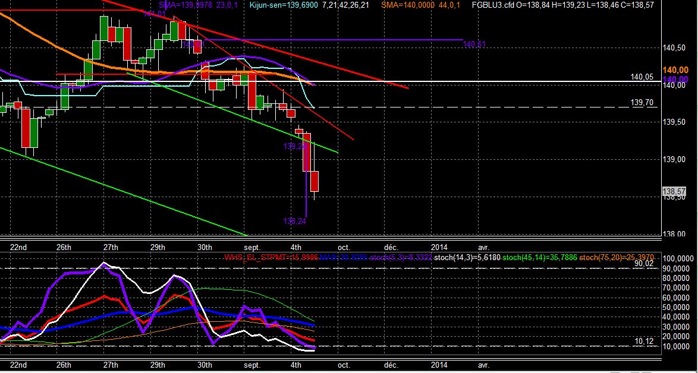Select the purple 140,61 line end label
The height and width of the screenshot is (373, 698).
coord(474,45)
